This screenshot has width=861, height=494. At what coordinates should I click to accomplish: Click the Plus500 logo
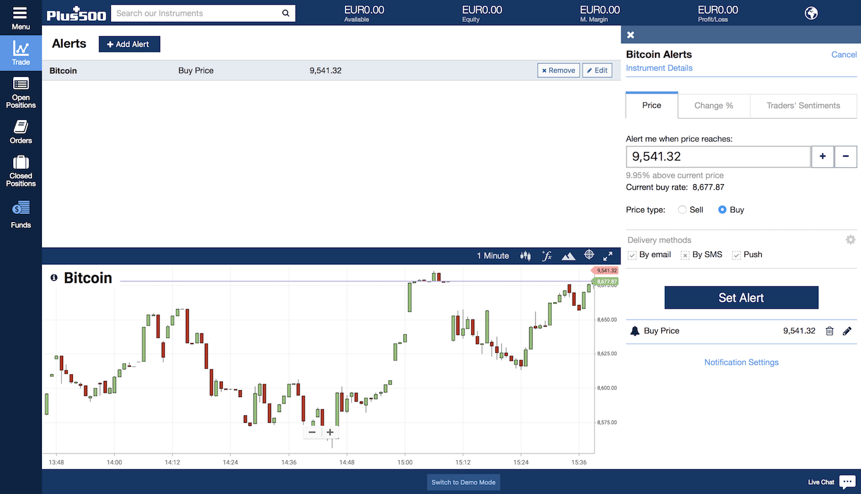(x=76, y=14)
